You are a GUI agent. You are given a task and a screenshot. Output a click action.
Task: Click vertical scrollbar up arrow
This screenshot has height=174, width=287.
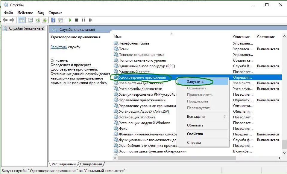[284, 36]
